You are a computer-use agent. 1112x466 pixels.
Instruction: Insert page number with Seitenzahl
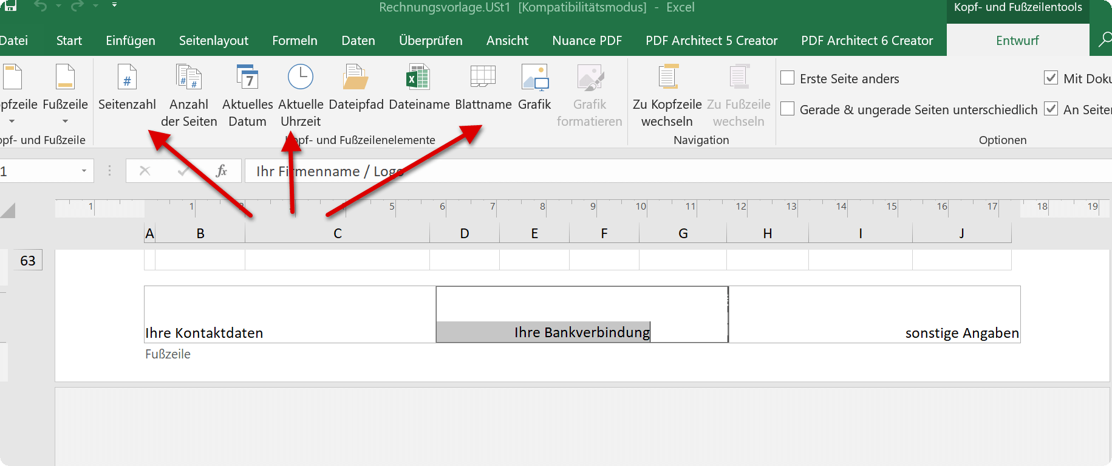[127, 89]
